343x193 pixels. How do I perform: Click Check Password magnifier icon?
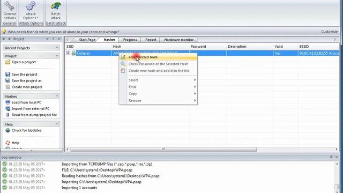[123, 64]
